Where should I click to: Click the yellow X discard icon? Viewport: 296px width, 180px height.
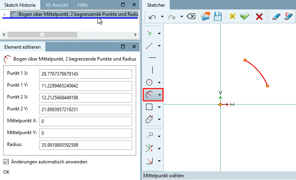click(x=232, y=17)
